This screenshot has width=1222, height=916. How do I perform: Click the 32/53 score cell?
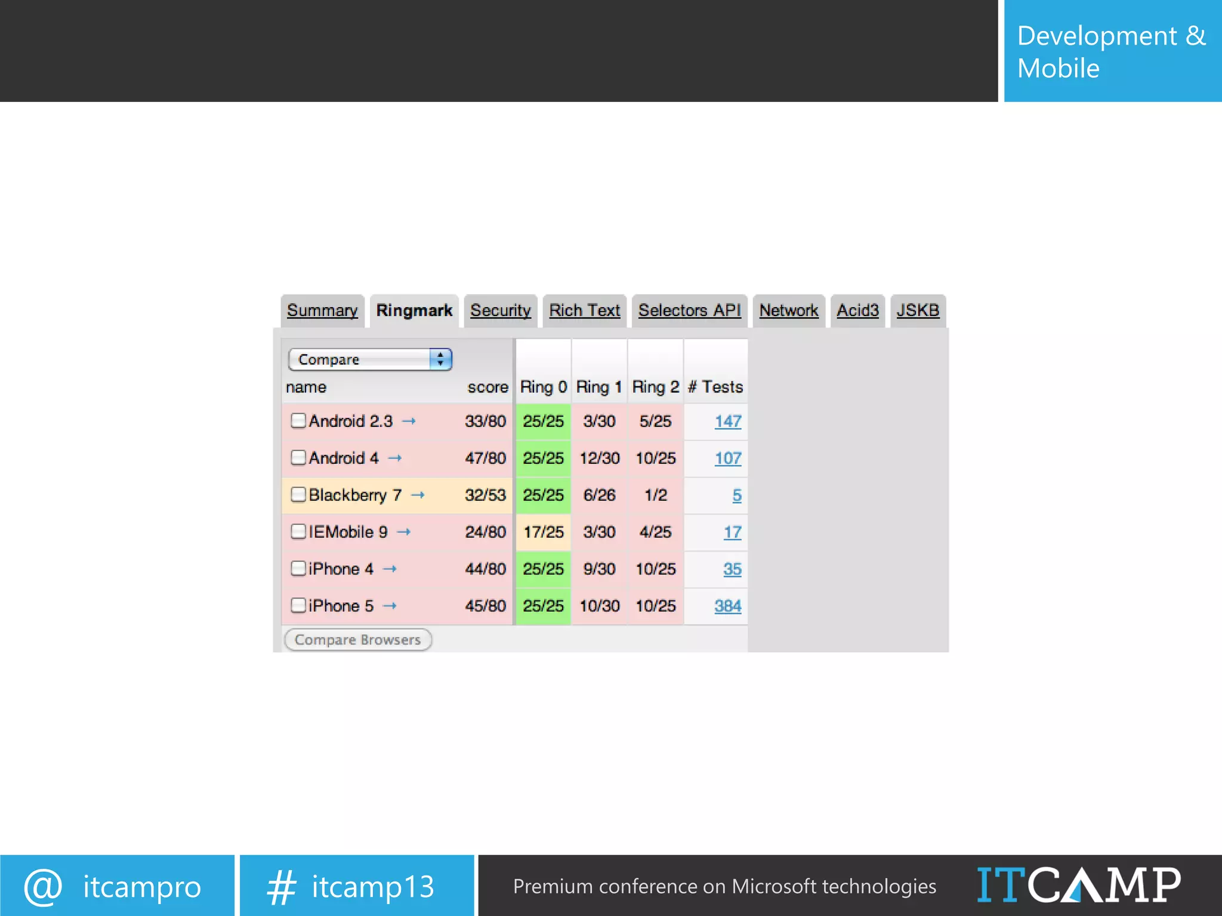tap(486, 496)
